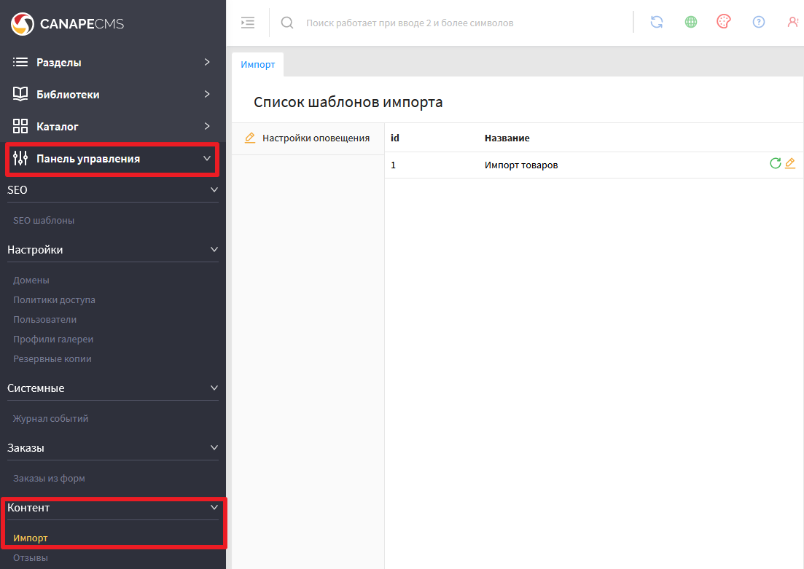The height and width of the screenshot is (569, 804).
Task: Click the color palette theme icon
Action: (x=723, y=22)
